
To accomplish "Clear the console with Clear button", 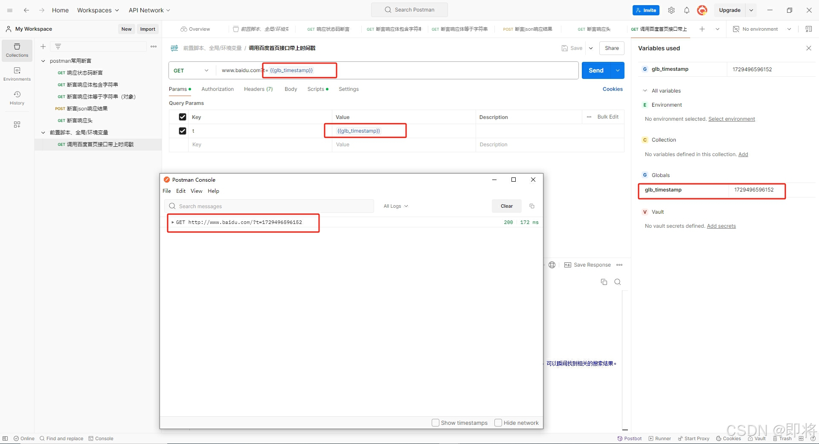I will (507, 206).
